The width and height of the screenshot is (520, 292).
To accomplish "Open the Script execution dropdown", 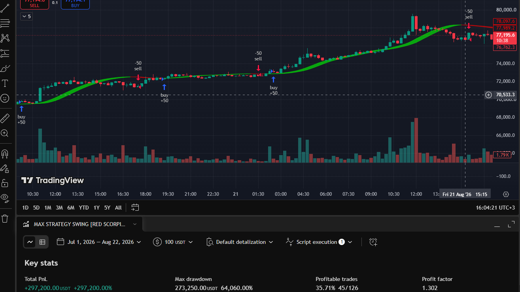I will click(x=319, y=242).
